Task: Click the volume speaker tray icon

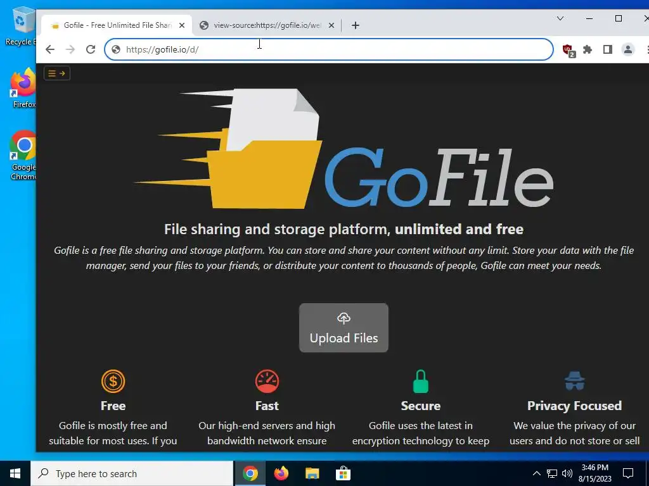Action: coord(567,473)
